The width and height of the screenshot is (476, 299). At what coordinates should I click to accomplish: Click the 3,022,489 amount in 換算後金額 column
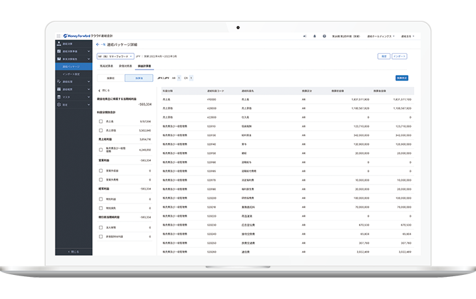[x=405, y=252]
